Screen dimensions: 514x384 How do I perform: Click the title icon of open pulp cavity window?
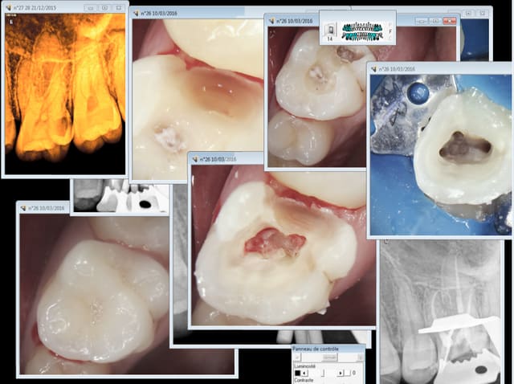coord(195,160)
